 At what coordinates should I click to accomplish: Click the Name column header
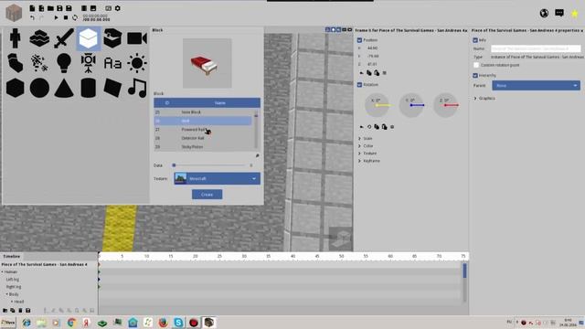(219, 102)
